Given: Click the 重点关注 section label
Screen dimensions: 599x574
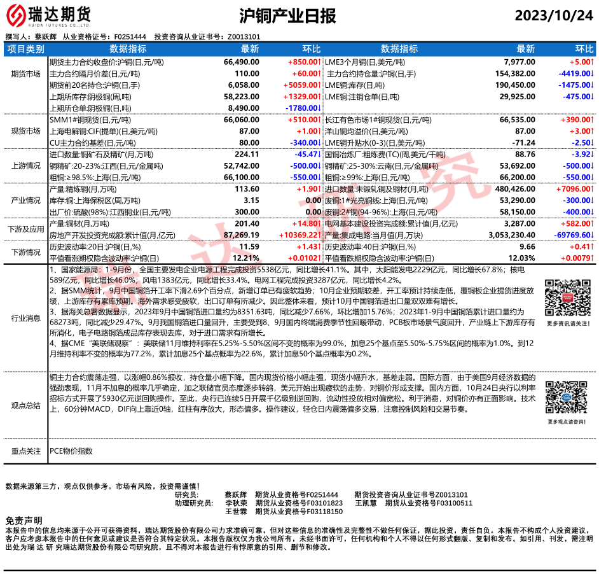Looking at the screenshot, I should pyautogui.click(x=25, y=451).
